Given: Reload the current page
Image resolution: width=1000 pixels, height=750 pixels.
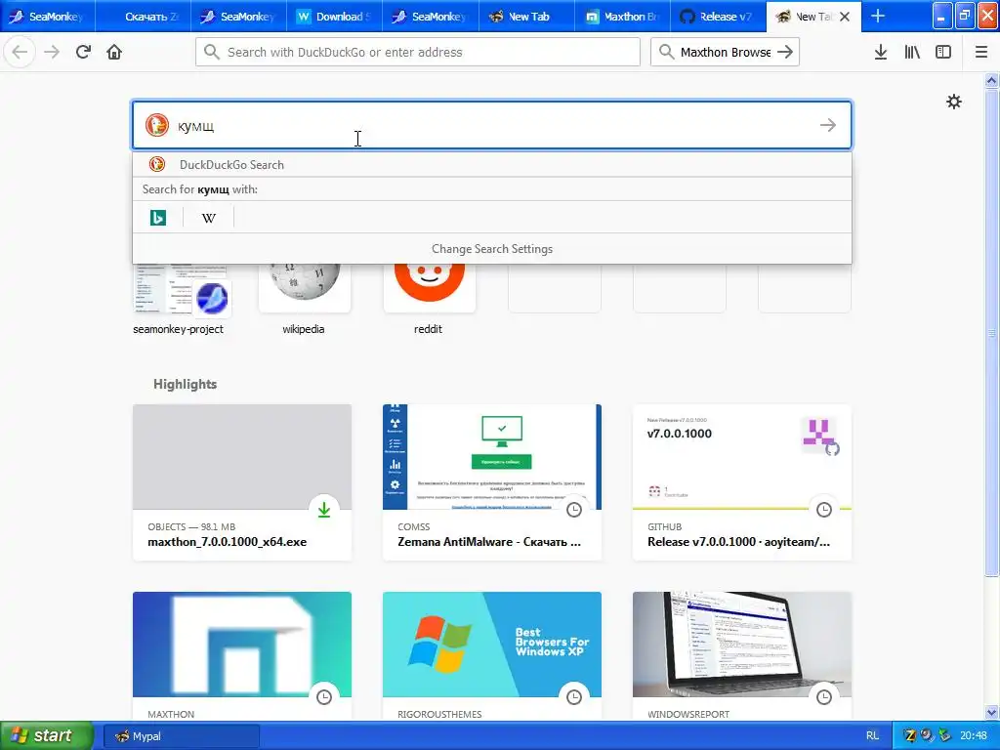Looking at the screenshot, I should pos(83,53).
